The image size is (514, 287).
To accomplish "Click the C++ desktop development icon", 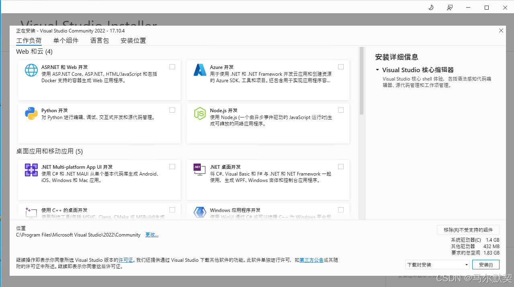I will [x=31, y=213].
